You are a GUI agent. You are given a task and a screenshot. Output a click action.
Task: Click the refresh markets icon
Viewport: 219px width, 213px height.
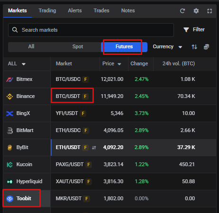(182, 11)
